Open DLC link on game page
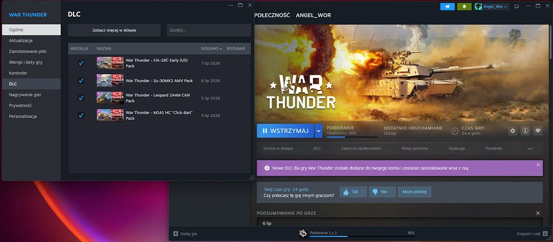553x242 pixels. pyautogui.click(x=317, y=148)
